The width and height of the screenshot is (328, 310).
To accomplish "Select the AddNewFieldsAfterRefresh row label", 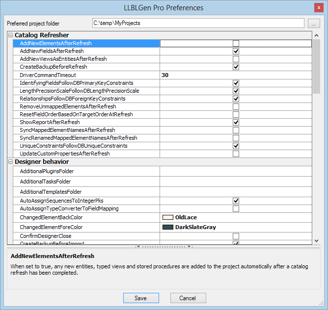I will click(x=52, y=51).
